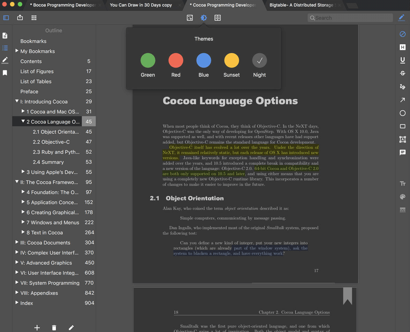Activate the annotation pen icon at top right

coord(402,17)
